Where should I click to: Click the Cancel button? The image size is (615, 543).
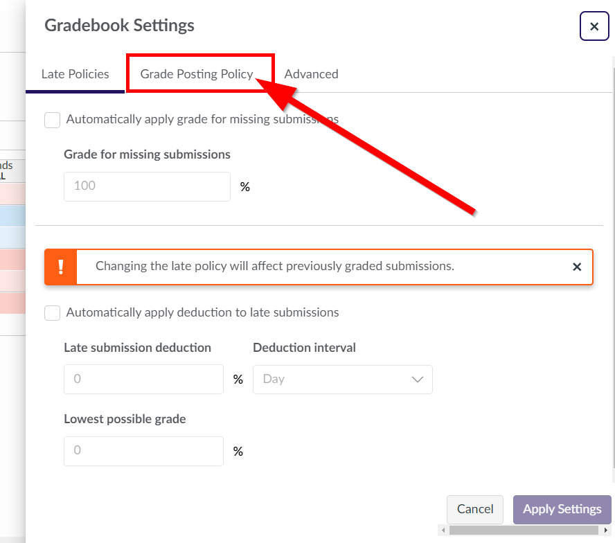[x=474, y=509]
